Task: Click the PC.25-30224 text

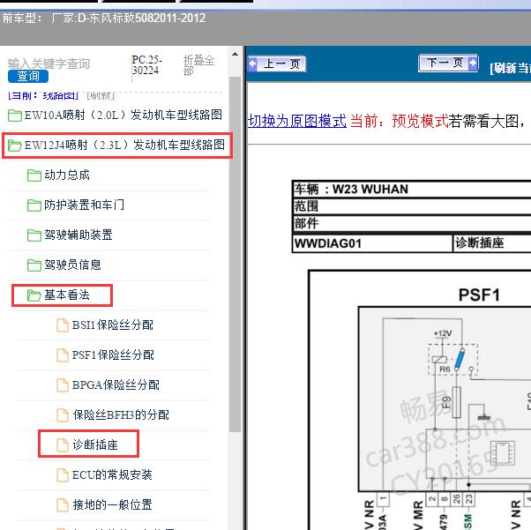Action: coord(147,65)
